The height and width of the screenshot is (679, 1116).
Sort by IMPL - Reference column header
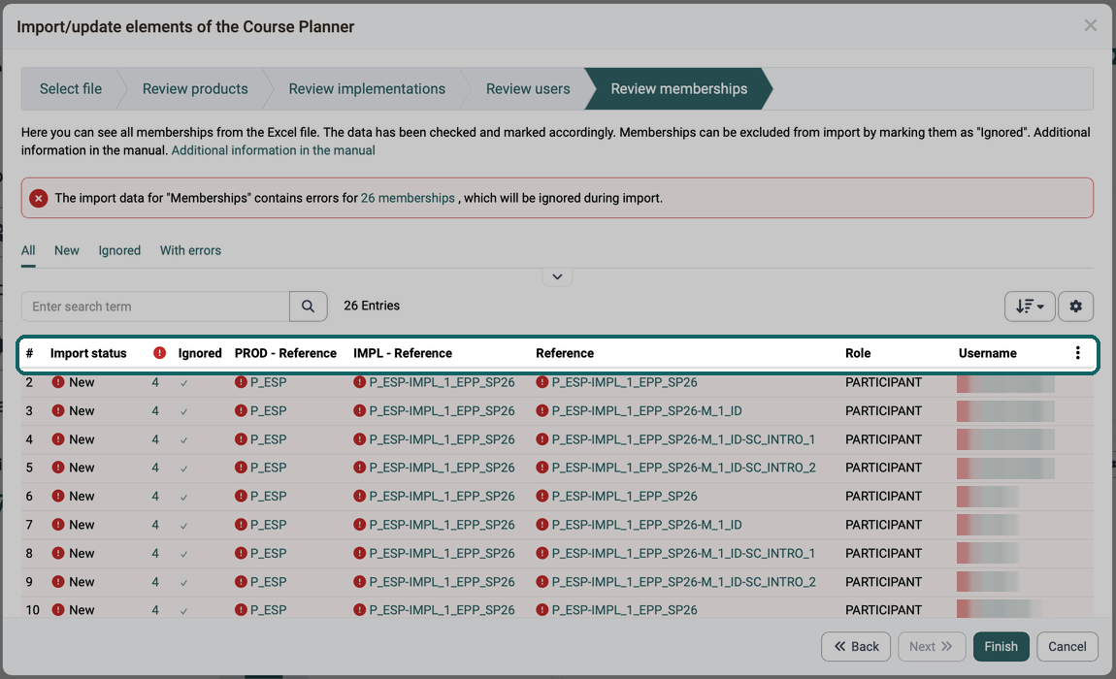(x=403, y=353)
